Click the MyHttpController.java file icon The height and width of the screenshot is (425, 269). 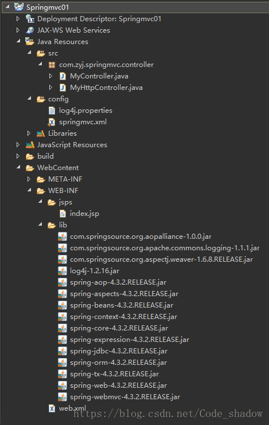click(x=63, y=88)
